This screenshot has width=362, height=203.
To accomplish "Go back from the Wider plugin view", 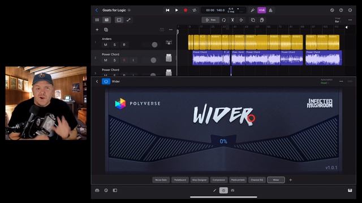I will coord(97,81).
